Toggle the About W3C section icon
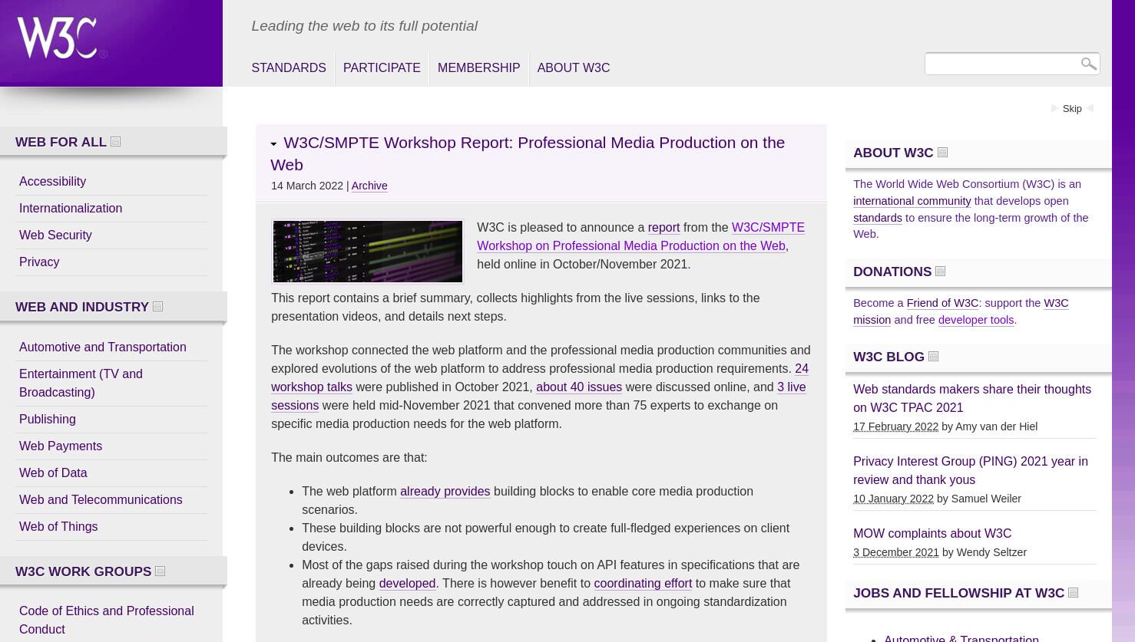Image resolution: width=1135 pixels, height=642 pixels. coord(943,153)
